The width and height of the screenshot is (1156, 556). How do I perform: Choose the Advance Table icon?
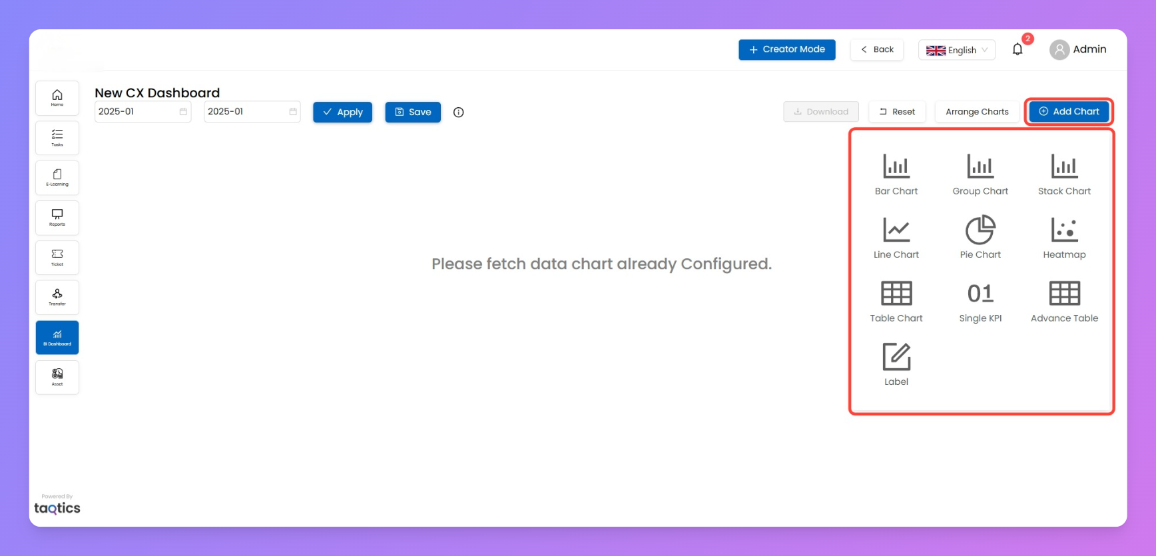pos(1064,294)
